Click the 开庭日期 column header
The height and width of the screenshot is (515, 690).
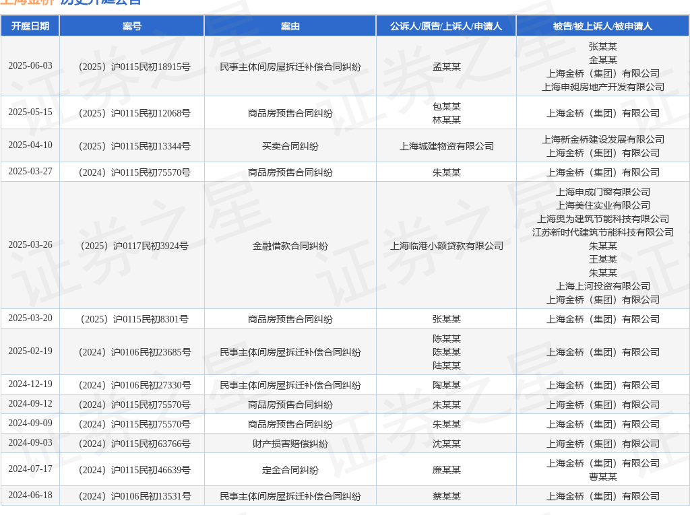pos(30,26)
